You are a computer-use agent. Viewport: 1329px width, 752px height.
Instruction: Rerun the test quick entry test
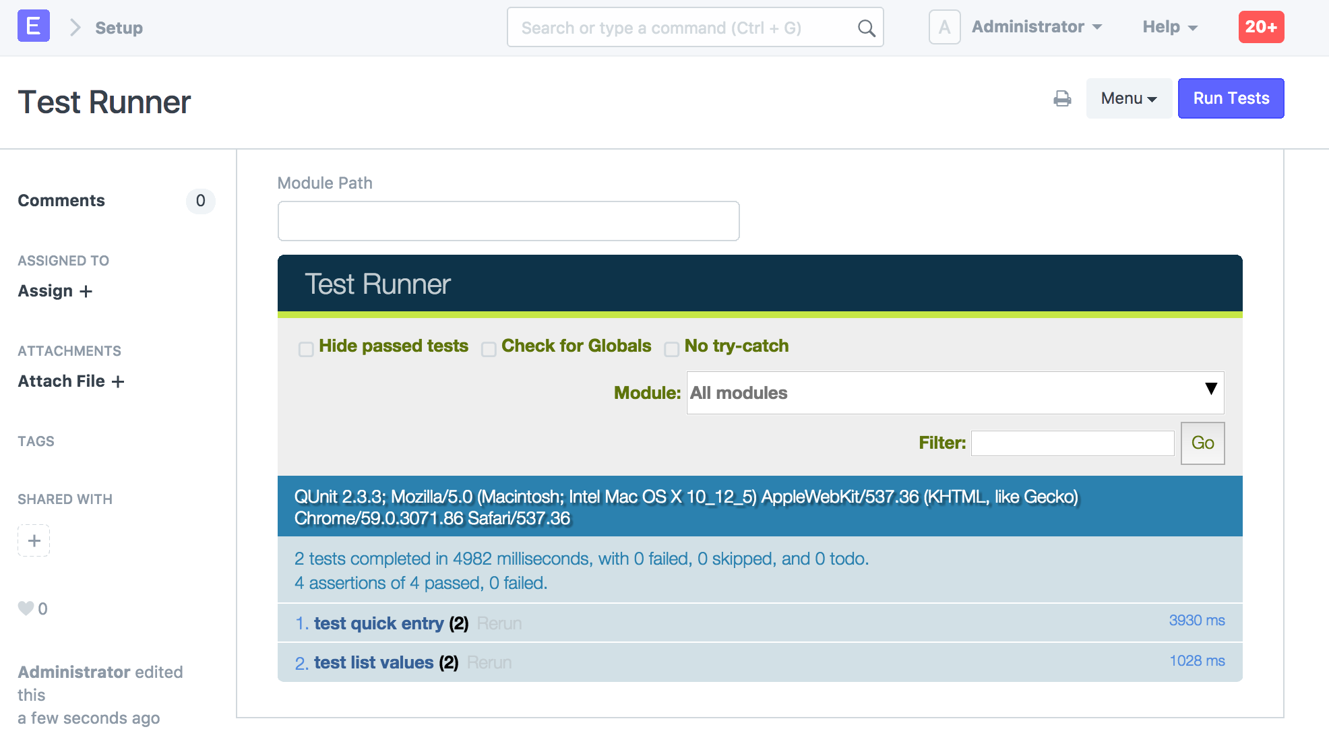click(x=499, y=624)
